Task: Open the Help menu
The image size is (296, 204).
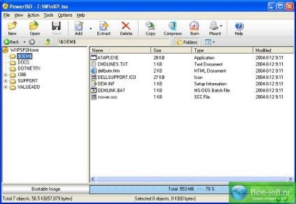Action: 80,15
